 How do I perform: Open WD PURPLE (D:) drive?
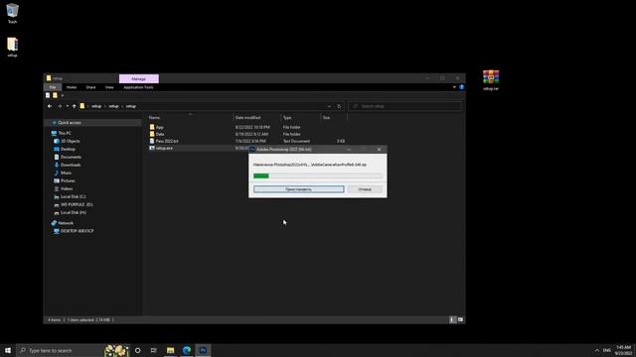(x=77, y=205)
